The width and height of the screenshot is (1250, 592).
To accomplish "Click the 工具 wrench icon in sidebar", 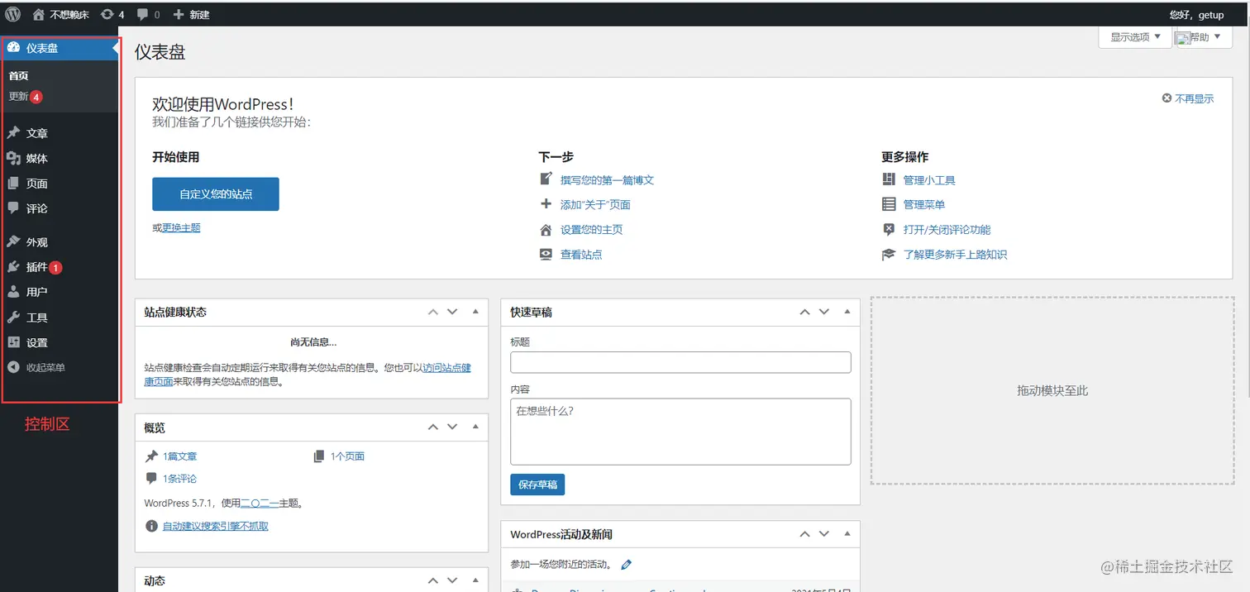I will pos(13,317).
